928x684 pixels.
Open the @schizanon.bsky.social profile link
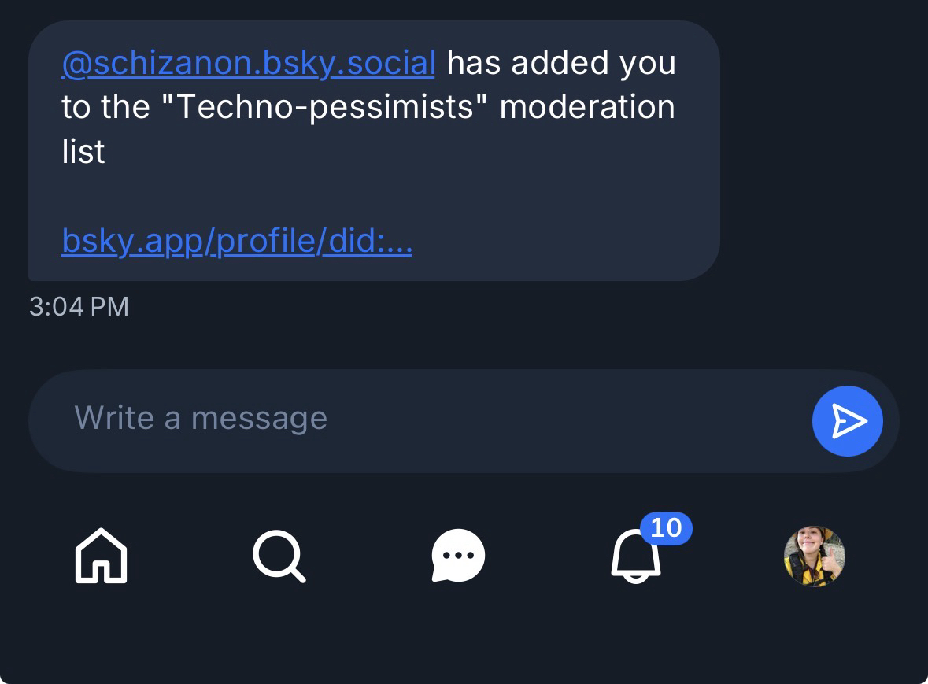point(248,63)
